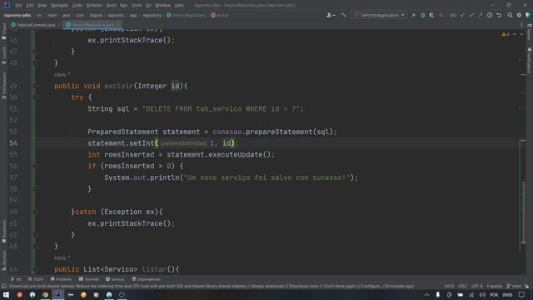This screenshot has width=533, height=300.
Task: Open the Edit menu
Action: click(30, 6)
